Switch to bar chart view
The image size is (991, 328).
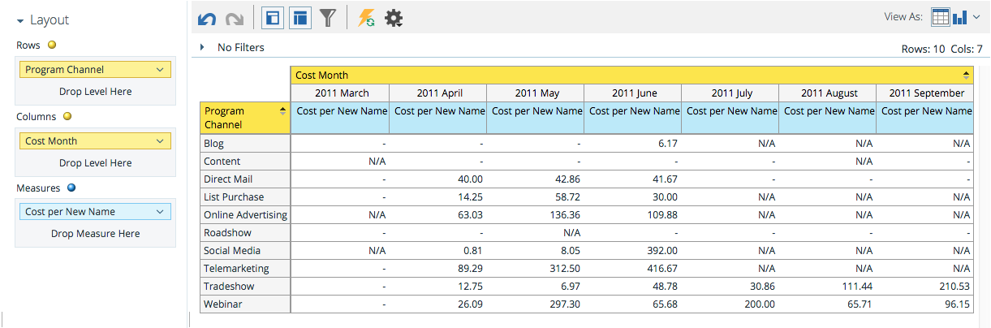[960, 17]
